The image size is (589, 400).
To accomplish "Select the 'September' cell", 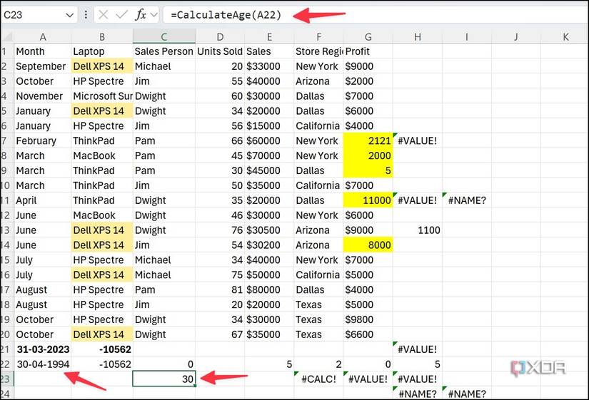I will point(43,66).
